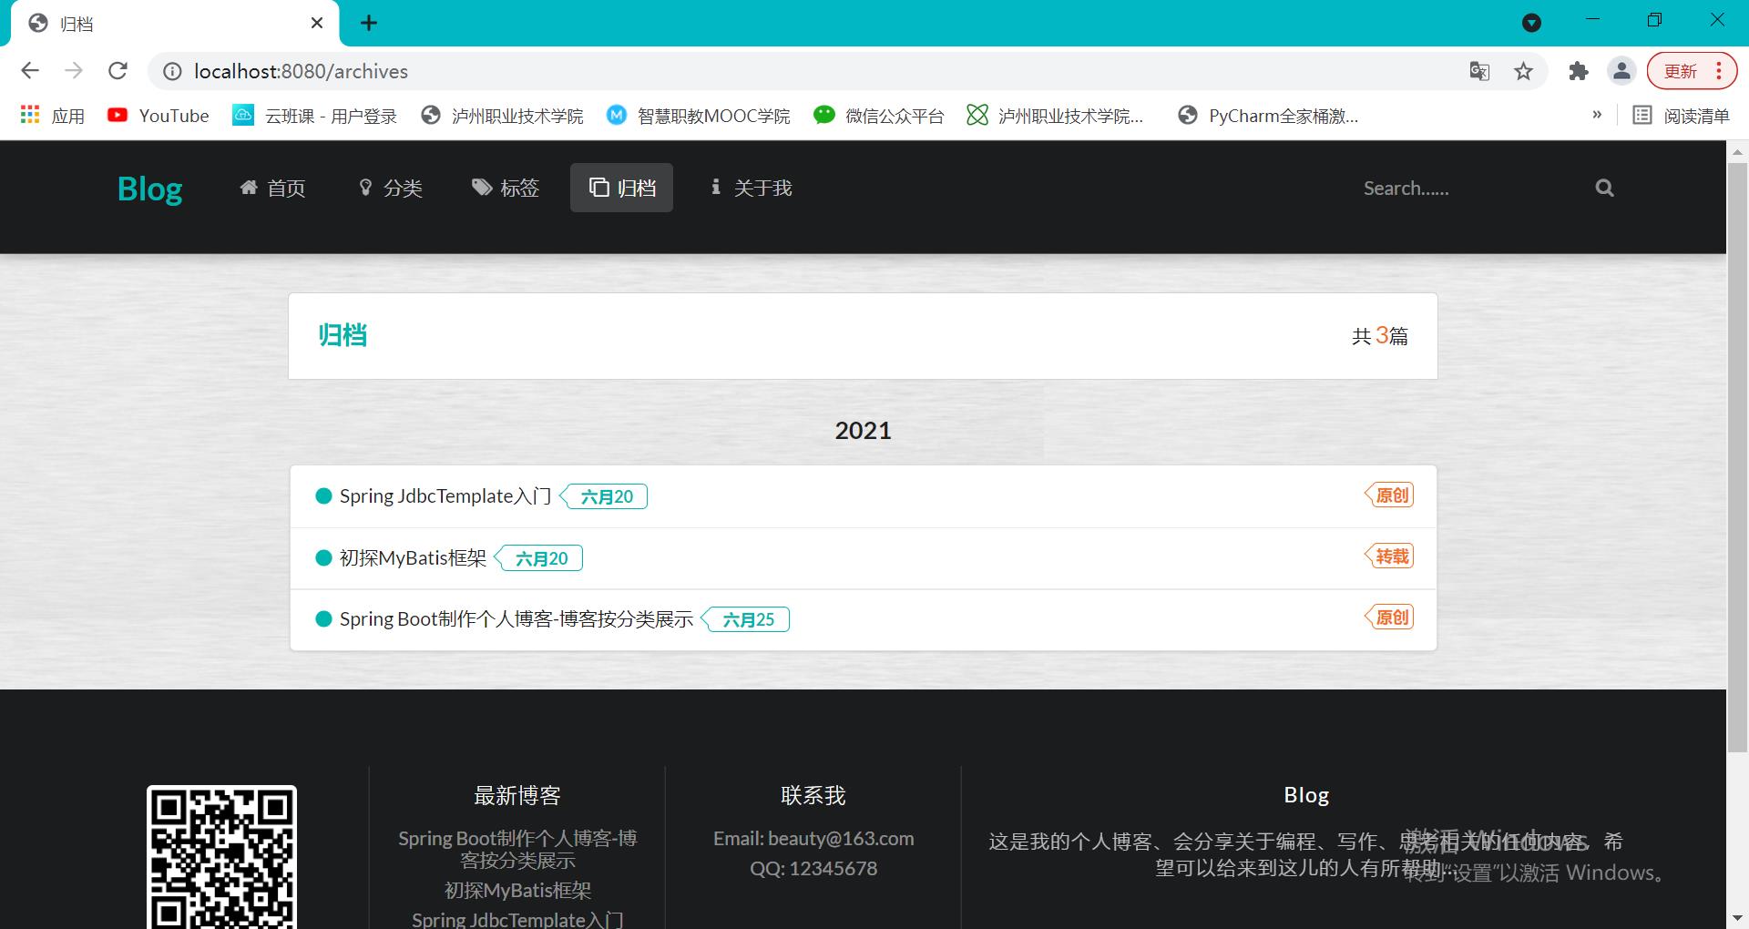Click the footer Email: beauty@163.com text
Screen dimensions: 1749x929
click(x=813, y=838)
